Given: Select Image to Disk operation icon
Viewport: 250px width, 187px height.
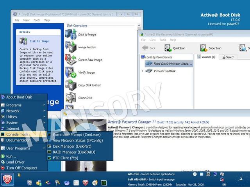Looking at the screenshot, I should point(71,47).
